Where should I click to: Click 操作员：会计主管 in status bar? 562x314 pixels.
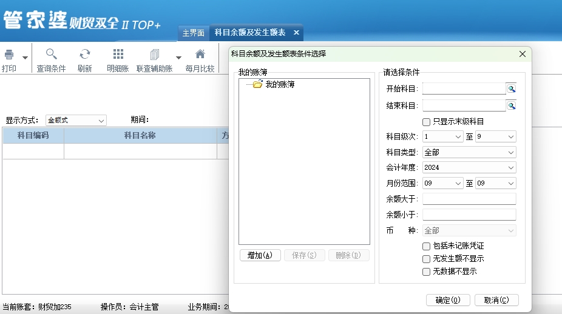pyautogui.click(x=129, y=307)
